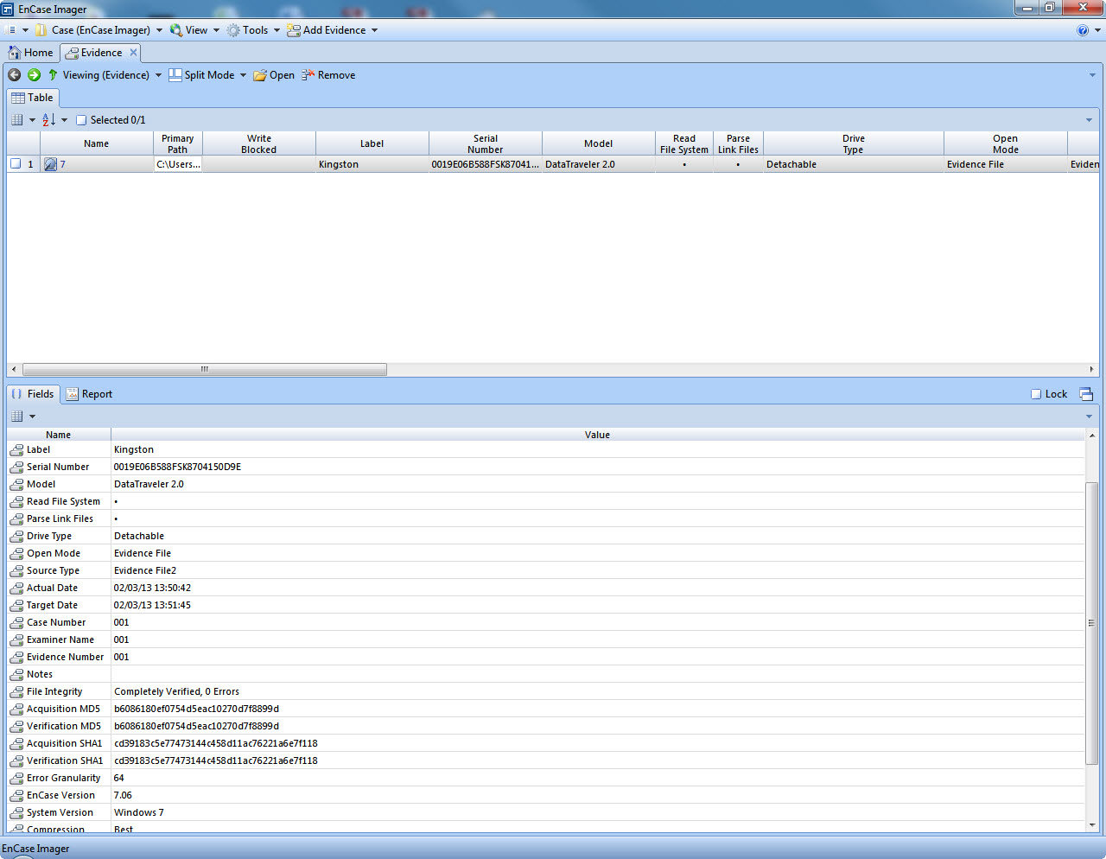Click the evidence item icon in row 1
Screen dimensions: 1106x859
click(x=51, y=164)
